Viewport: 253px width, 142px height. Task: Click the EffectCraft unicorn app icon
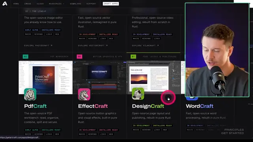(x=84, y=94)
